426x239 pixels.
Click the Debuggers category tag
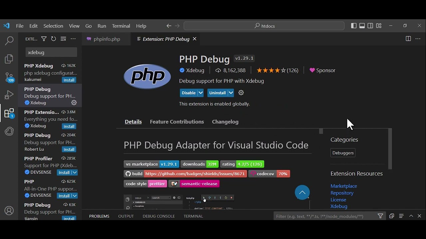(343, 153)
